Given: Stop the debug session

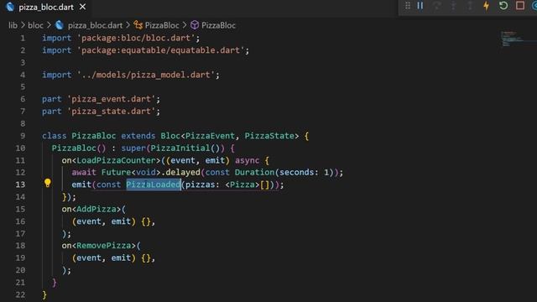Looking at the screenshot, I should (x=520, y=6).
